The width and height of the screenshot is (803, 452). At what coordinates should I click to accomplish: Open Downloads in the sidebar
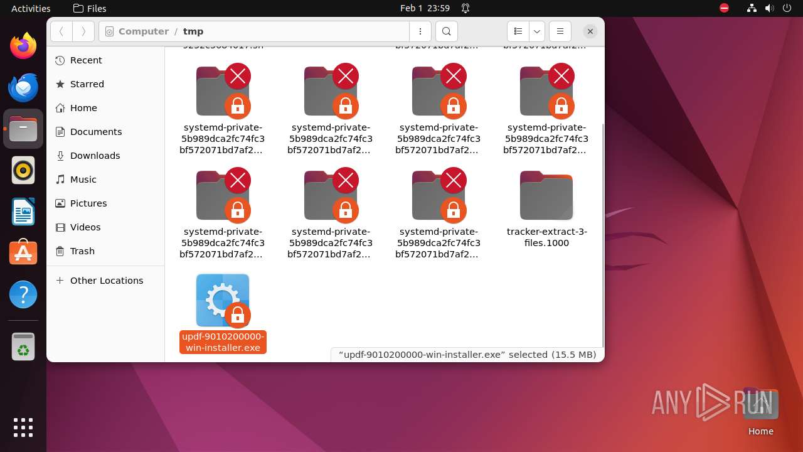coord(105,156)
